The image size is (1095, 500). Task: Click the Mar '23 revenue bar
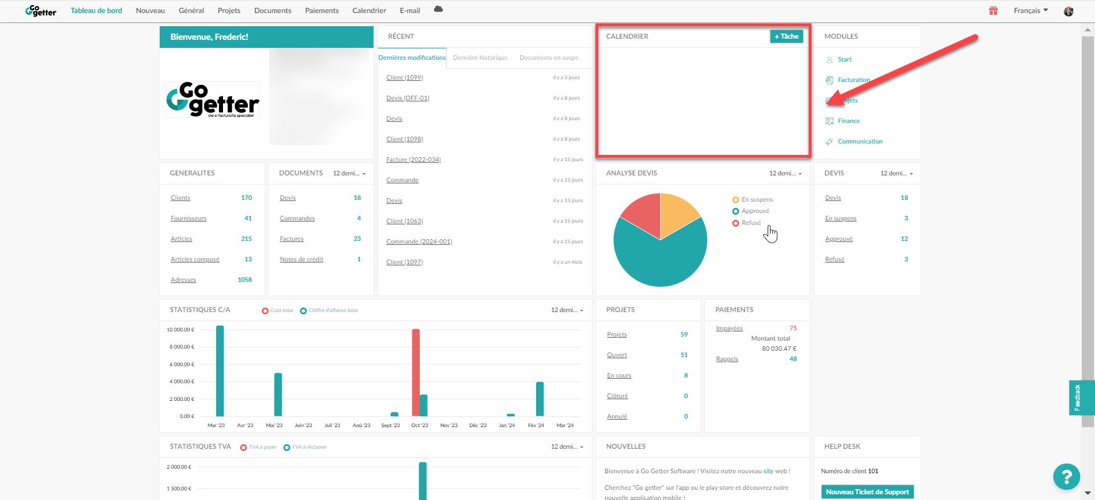[x=220, y=371]
